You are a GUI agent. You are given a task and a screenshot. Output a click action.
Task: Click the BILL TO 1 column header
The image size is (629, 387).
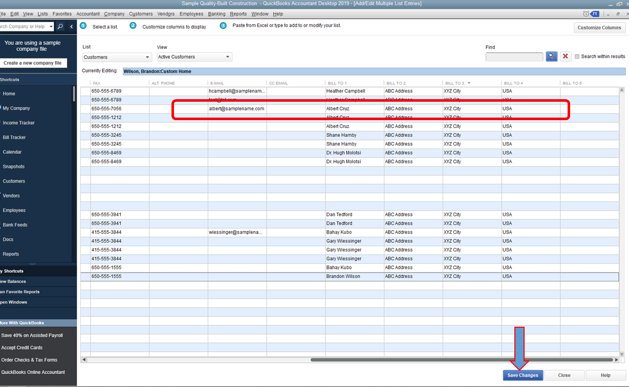point(354,83)
